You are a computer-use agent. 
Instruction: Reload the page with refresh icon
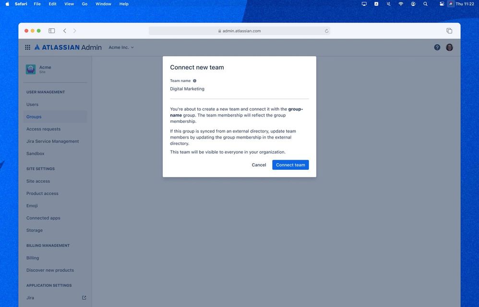pyautogui.click(x=326, y=31)
